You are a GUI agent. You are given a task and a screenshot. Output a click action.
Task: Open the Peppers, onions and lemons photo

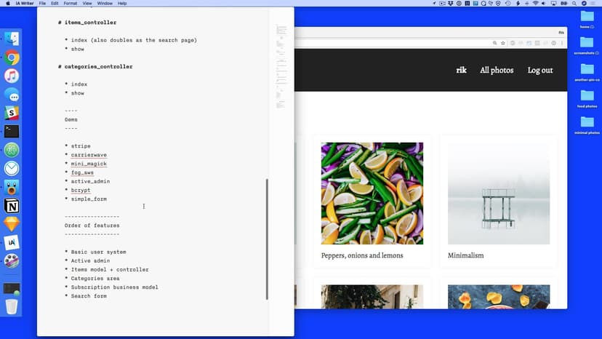(x=372, y=194)
